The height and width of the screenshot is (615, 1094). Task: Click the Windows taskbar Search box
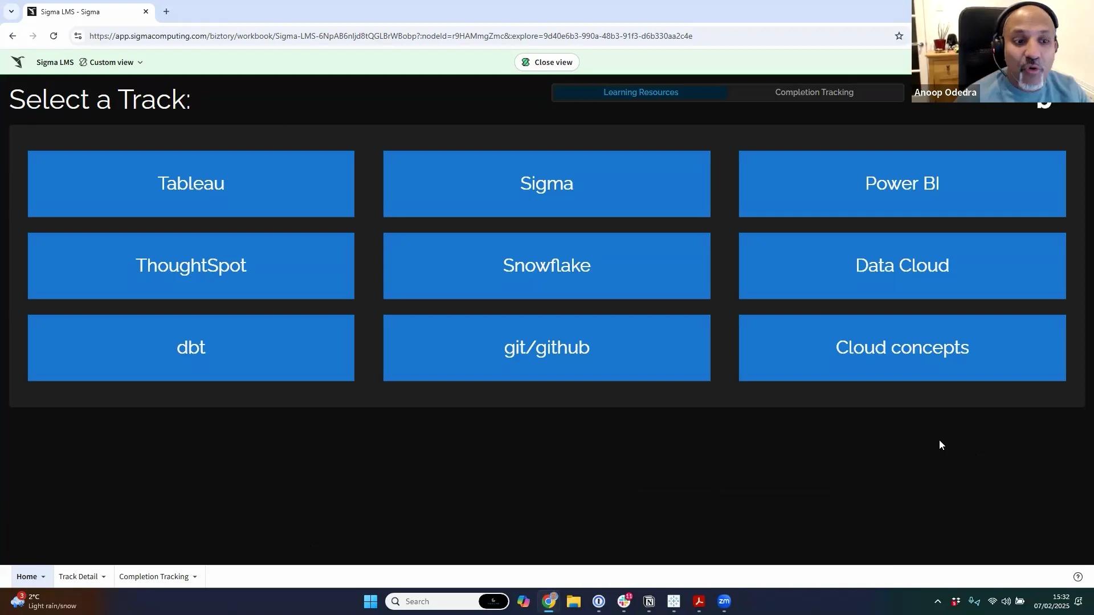click(x=447, y=601)
